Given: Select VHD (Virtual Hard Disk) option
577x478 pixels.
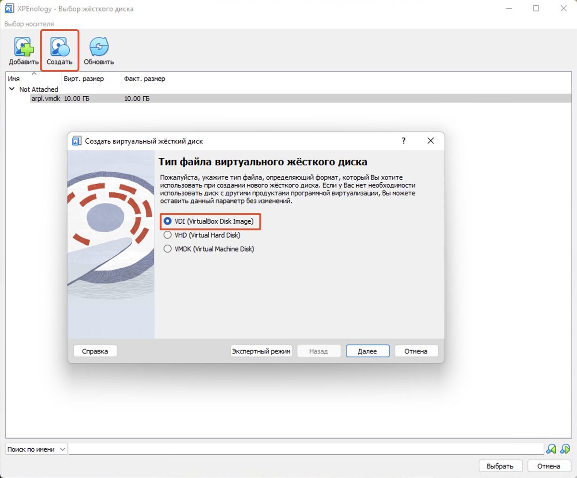Looking at the screenshot, I should pyautogui.click(x=202, y=235).
